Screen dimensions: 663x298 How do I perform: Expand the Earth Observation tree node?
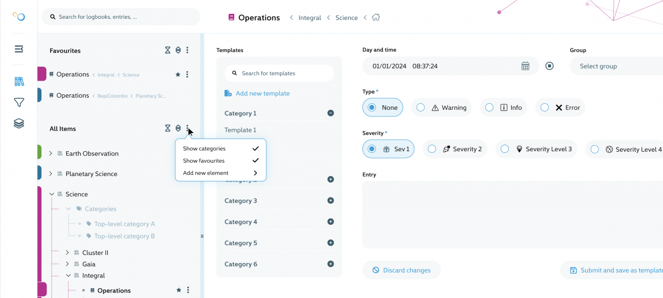[51, 153]
